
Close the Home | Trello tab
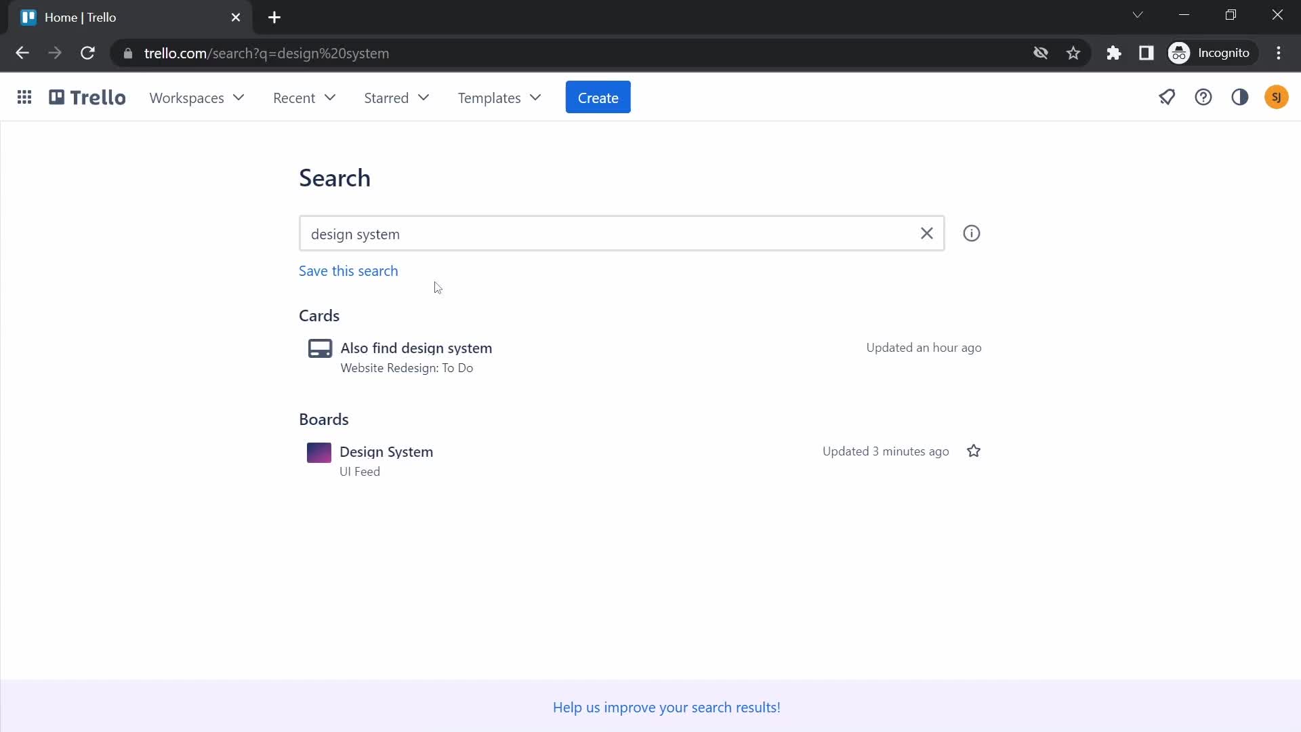[236, 18]
